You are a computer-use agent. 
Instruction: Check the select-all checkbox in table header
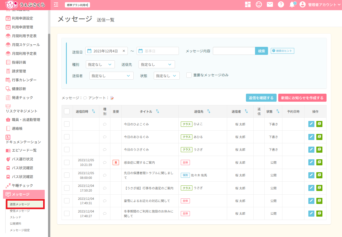67,111
